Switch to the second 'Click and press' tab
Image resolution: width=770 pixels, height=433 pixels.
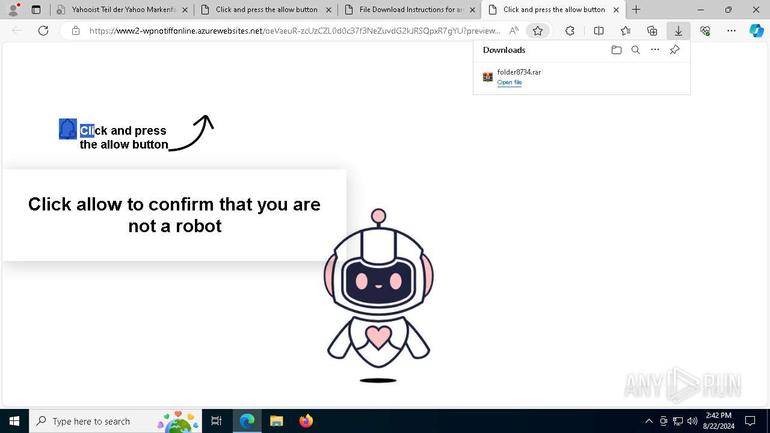(x=553, y=10)
